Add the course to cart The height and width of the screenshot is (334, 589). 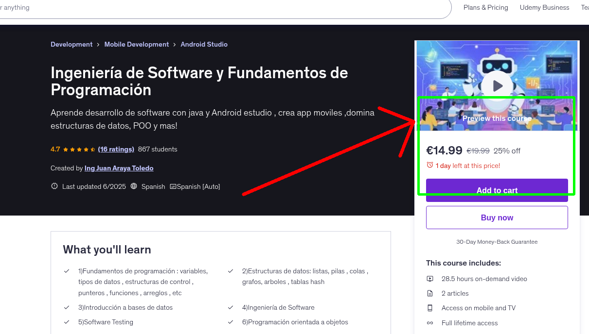pos(497,190)
